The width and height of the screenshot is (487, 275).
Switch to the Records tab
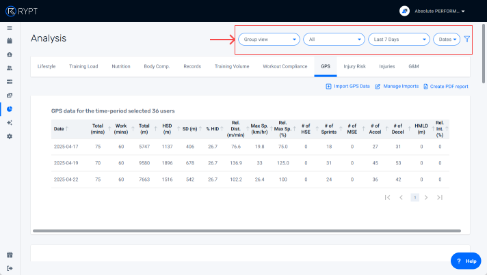pyautogui.click(x=192, y=66)
